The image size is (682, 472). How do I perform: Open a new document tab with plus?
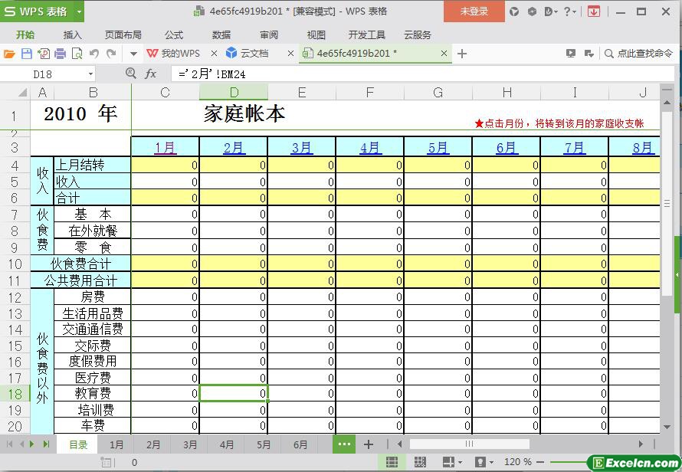click(462, 54)
